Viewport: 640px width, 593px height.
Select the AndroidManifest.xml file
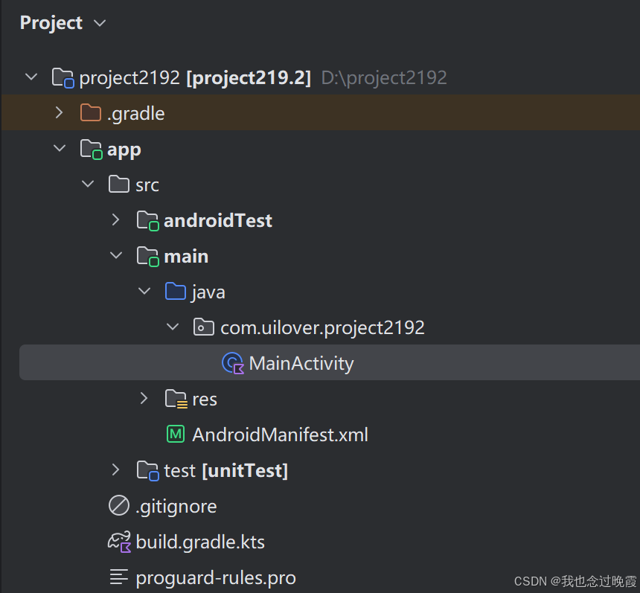point(280,435)
